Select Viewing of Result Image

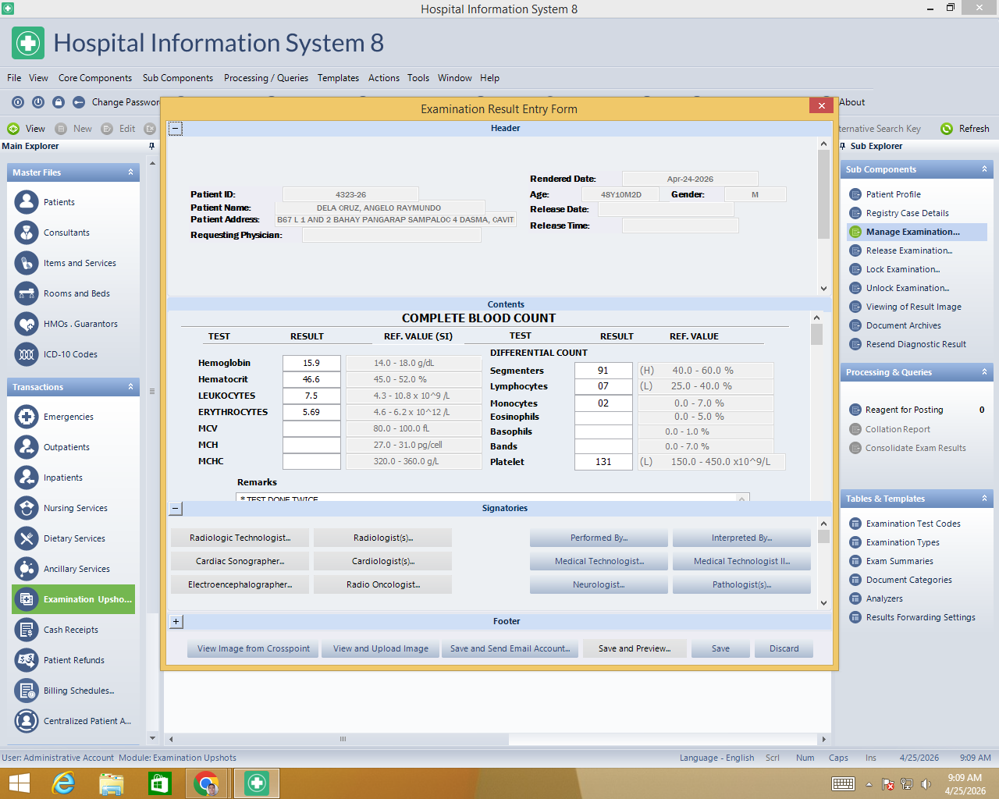click(913, 307)
